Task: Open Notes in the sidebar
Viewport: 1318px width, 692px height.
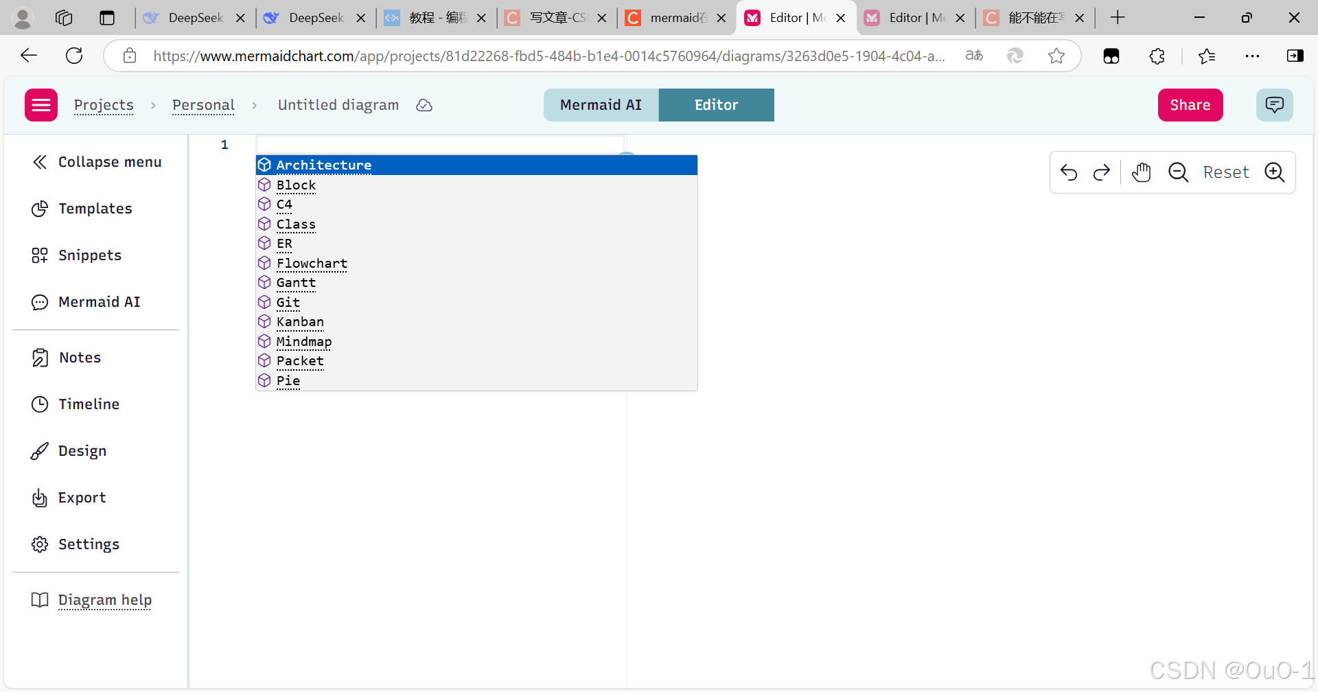Action: pos(66,358)
